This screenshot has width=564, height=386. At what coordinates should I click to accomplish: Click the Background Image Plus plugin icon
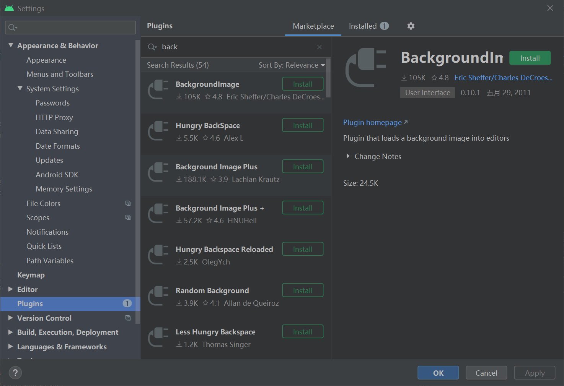158,172
